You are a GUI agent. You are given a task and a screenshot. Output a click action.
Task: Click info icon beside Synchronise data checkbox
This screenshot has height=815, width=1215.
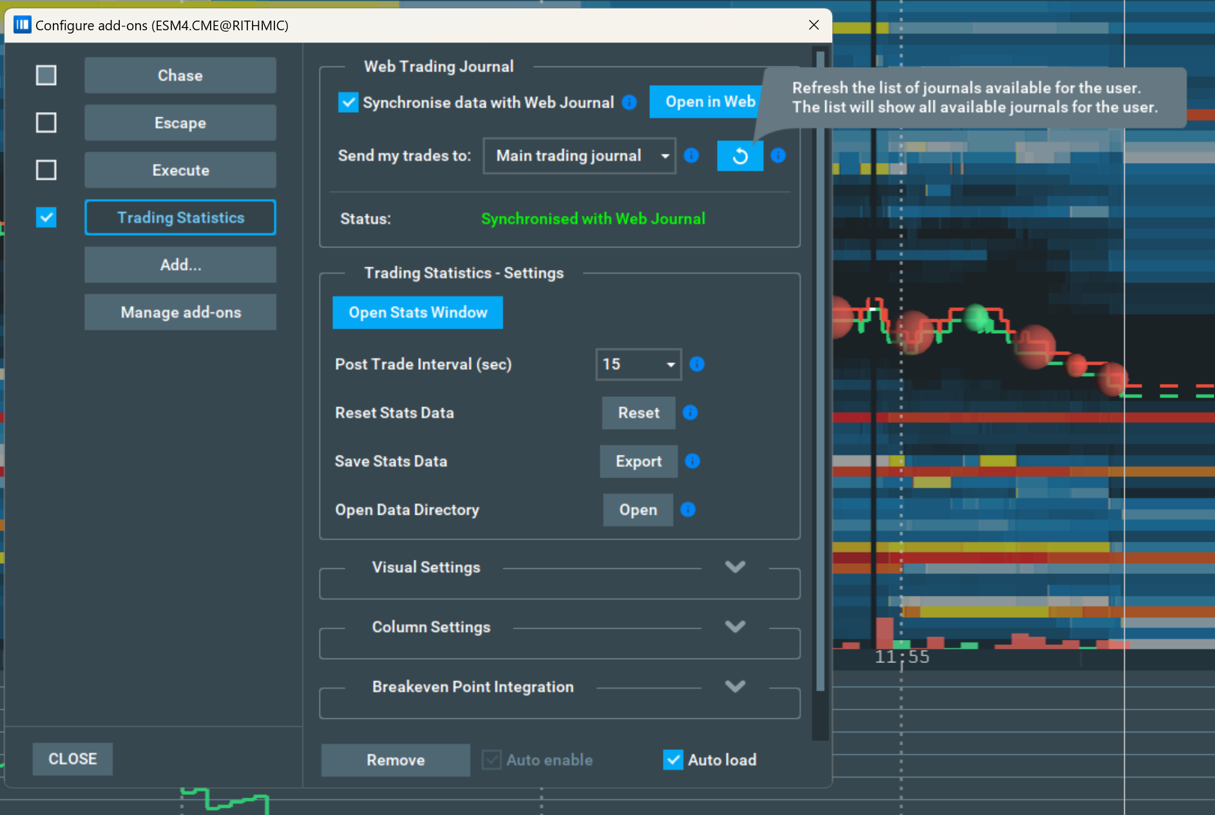(x=629, y=102)
